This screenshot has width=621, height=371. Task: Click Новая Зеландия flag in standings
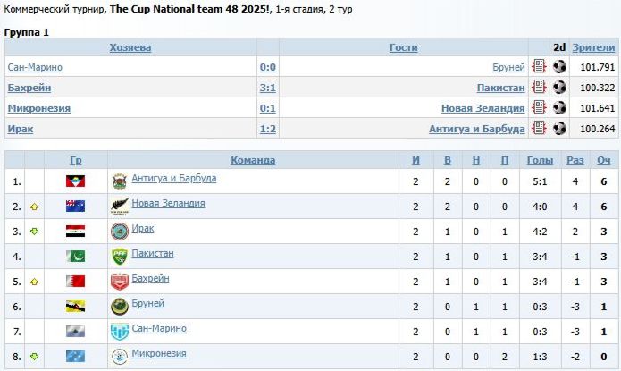76,207
